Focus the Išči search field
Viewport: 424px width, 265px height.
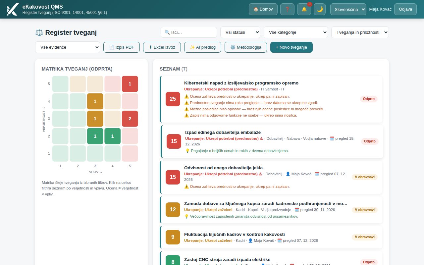pyautogui.click(x=189, y=32)
